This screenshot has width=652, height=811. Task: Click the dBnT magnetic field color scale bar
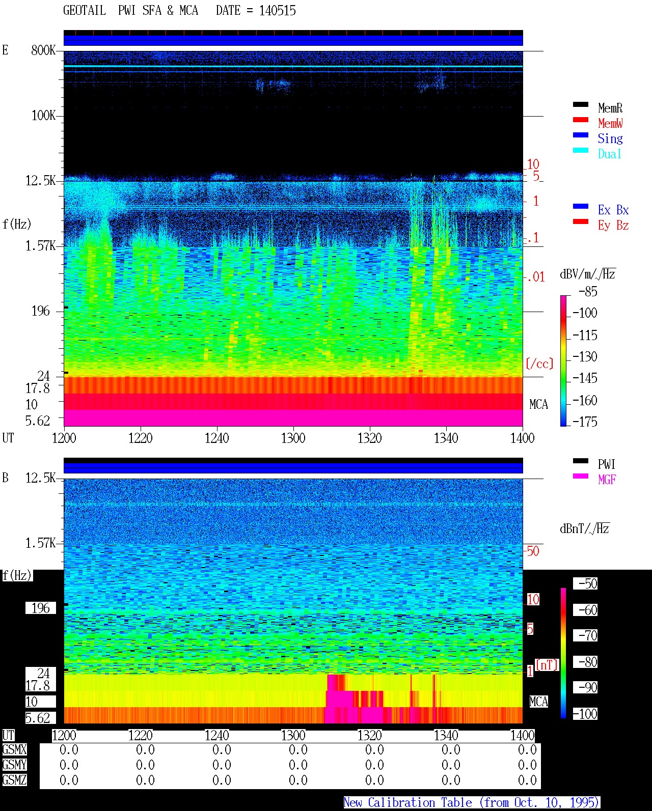click(563, 653)
